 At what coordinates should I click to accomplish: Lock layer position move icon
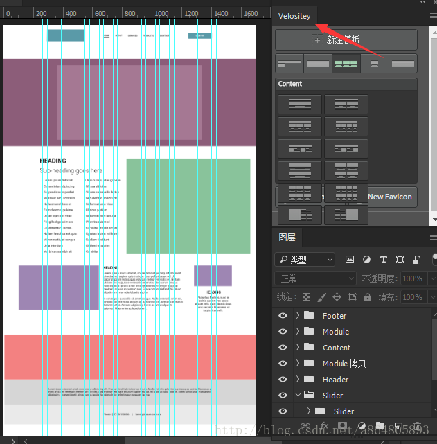click(x=337, y=297)
